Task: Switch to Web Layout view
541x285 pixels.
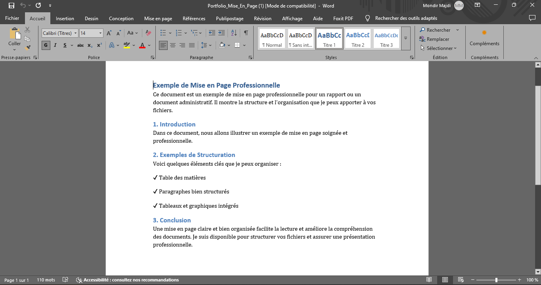Action: pyautogui.click(x=461, y=280)
